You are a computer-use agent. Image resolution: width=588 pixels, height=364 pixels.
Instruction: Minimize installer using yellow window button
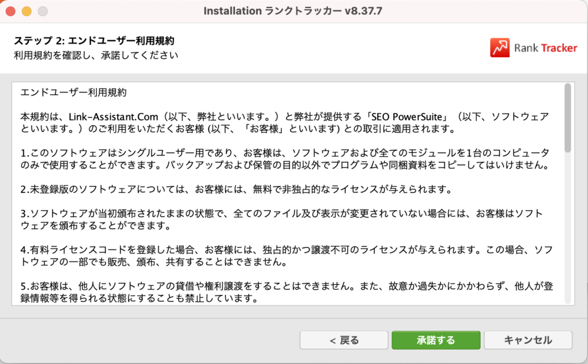(x=26, y=11)
